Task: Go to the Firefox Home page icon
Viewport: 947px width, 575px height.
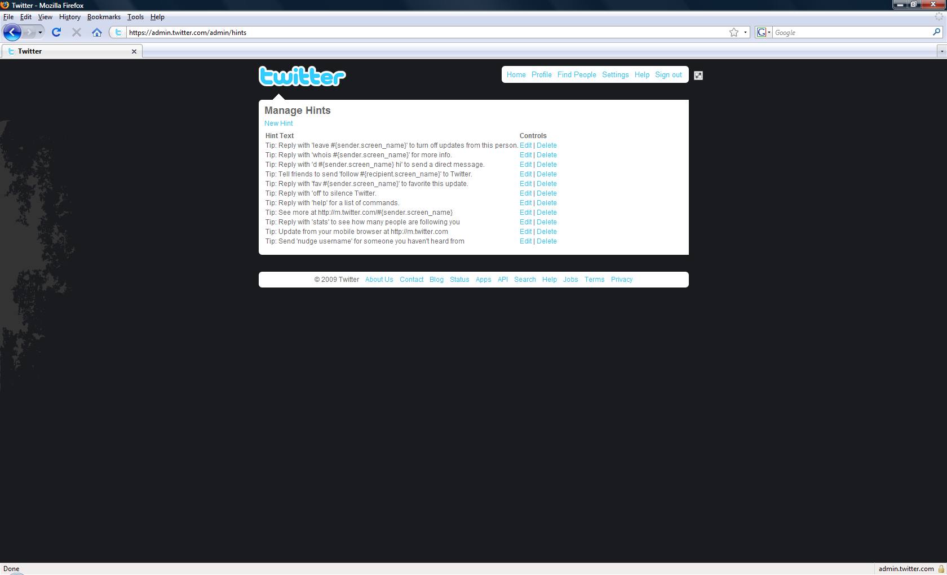Action: coord(97,32)
